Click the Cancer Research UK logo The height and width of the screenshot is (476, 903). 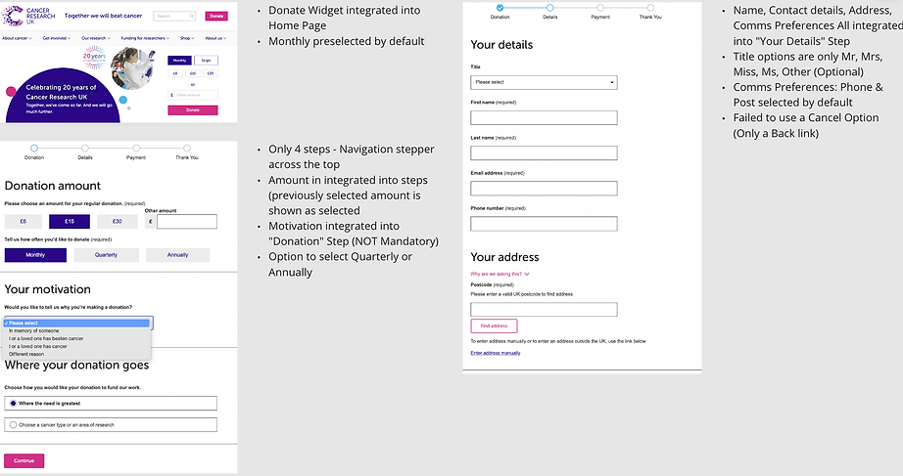(28, 16)
